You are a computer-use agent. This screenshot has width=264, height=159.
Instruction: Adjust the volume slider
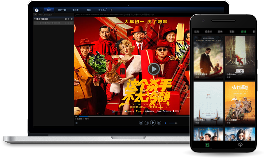click(x=173, y=123)
